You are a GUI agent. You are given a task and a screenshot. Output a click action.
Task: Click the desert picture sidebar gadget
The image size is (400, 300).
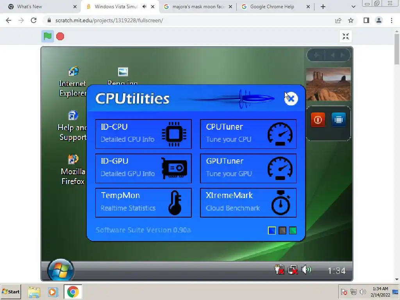pos(328,84)
